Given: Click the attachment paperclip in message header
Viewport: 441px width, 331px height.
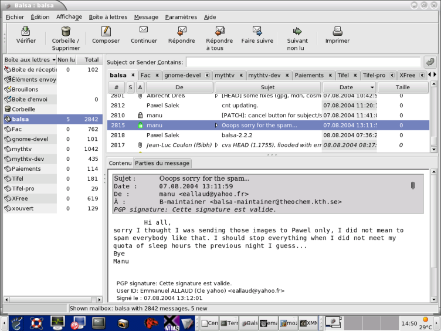Looking at the screenshot, I should point(413,185).
